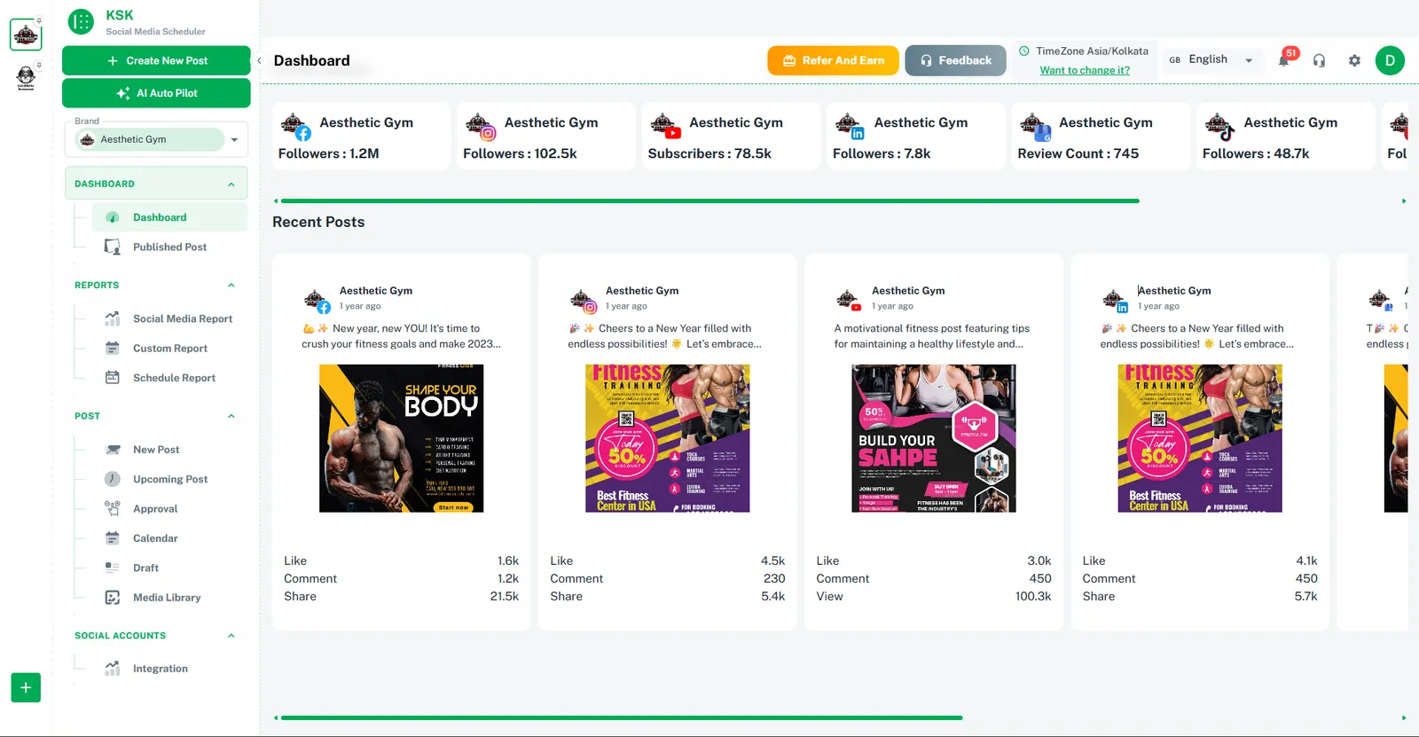Launch AI Auto Pilot
Viewport: 1419px width, 737px height.
pos(156,93)
